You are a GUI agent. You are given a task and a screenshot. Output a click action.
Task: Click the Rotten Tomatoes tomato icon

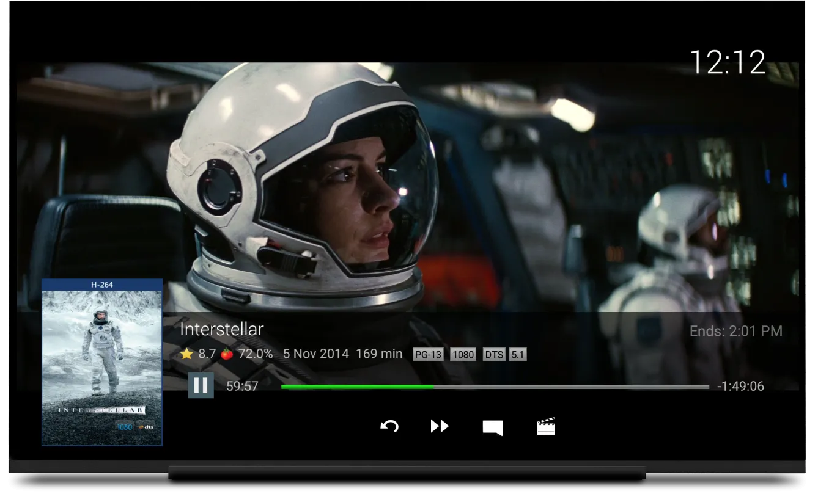[227, 354]
